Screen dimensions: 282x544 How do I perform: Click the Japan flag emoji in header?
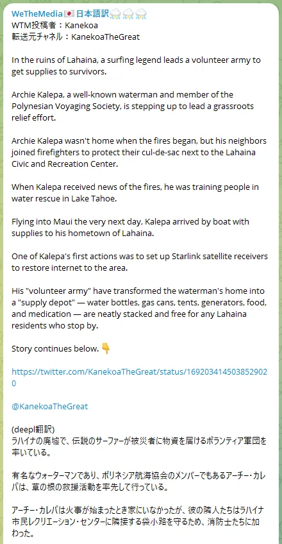click(70, 14)
